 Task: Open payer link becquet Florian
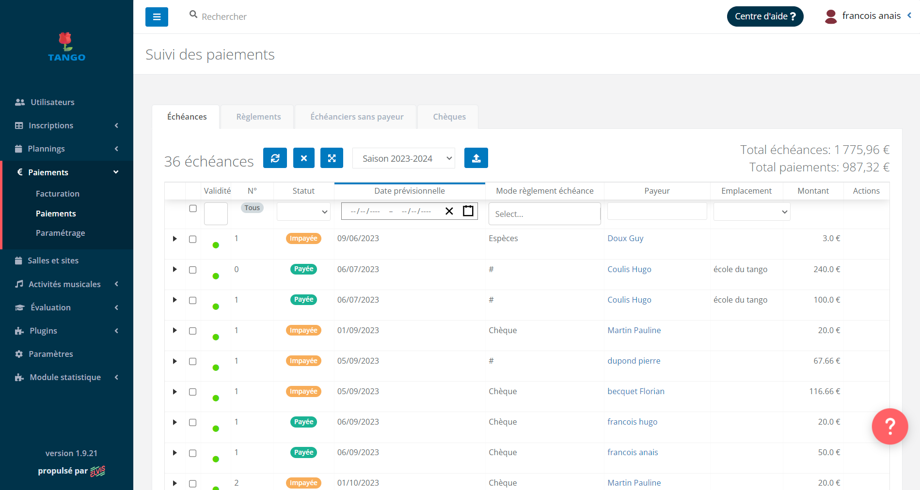pos(636,391)
